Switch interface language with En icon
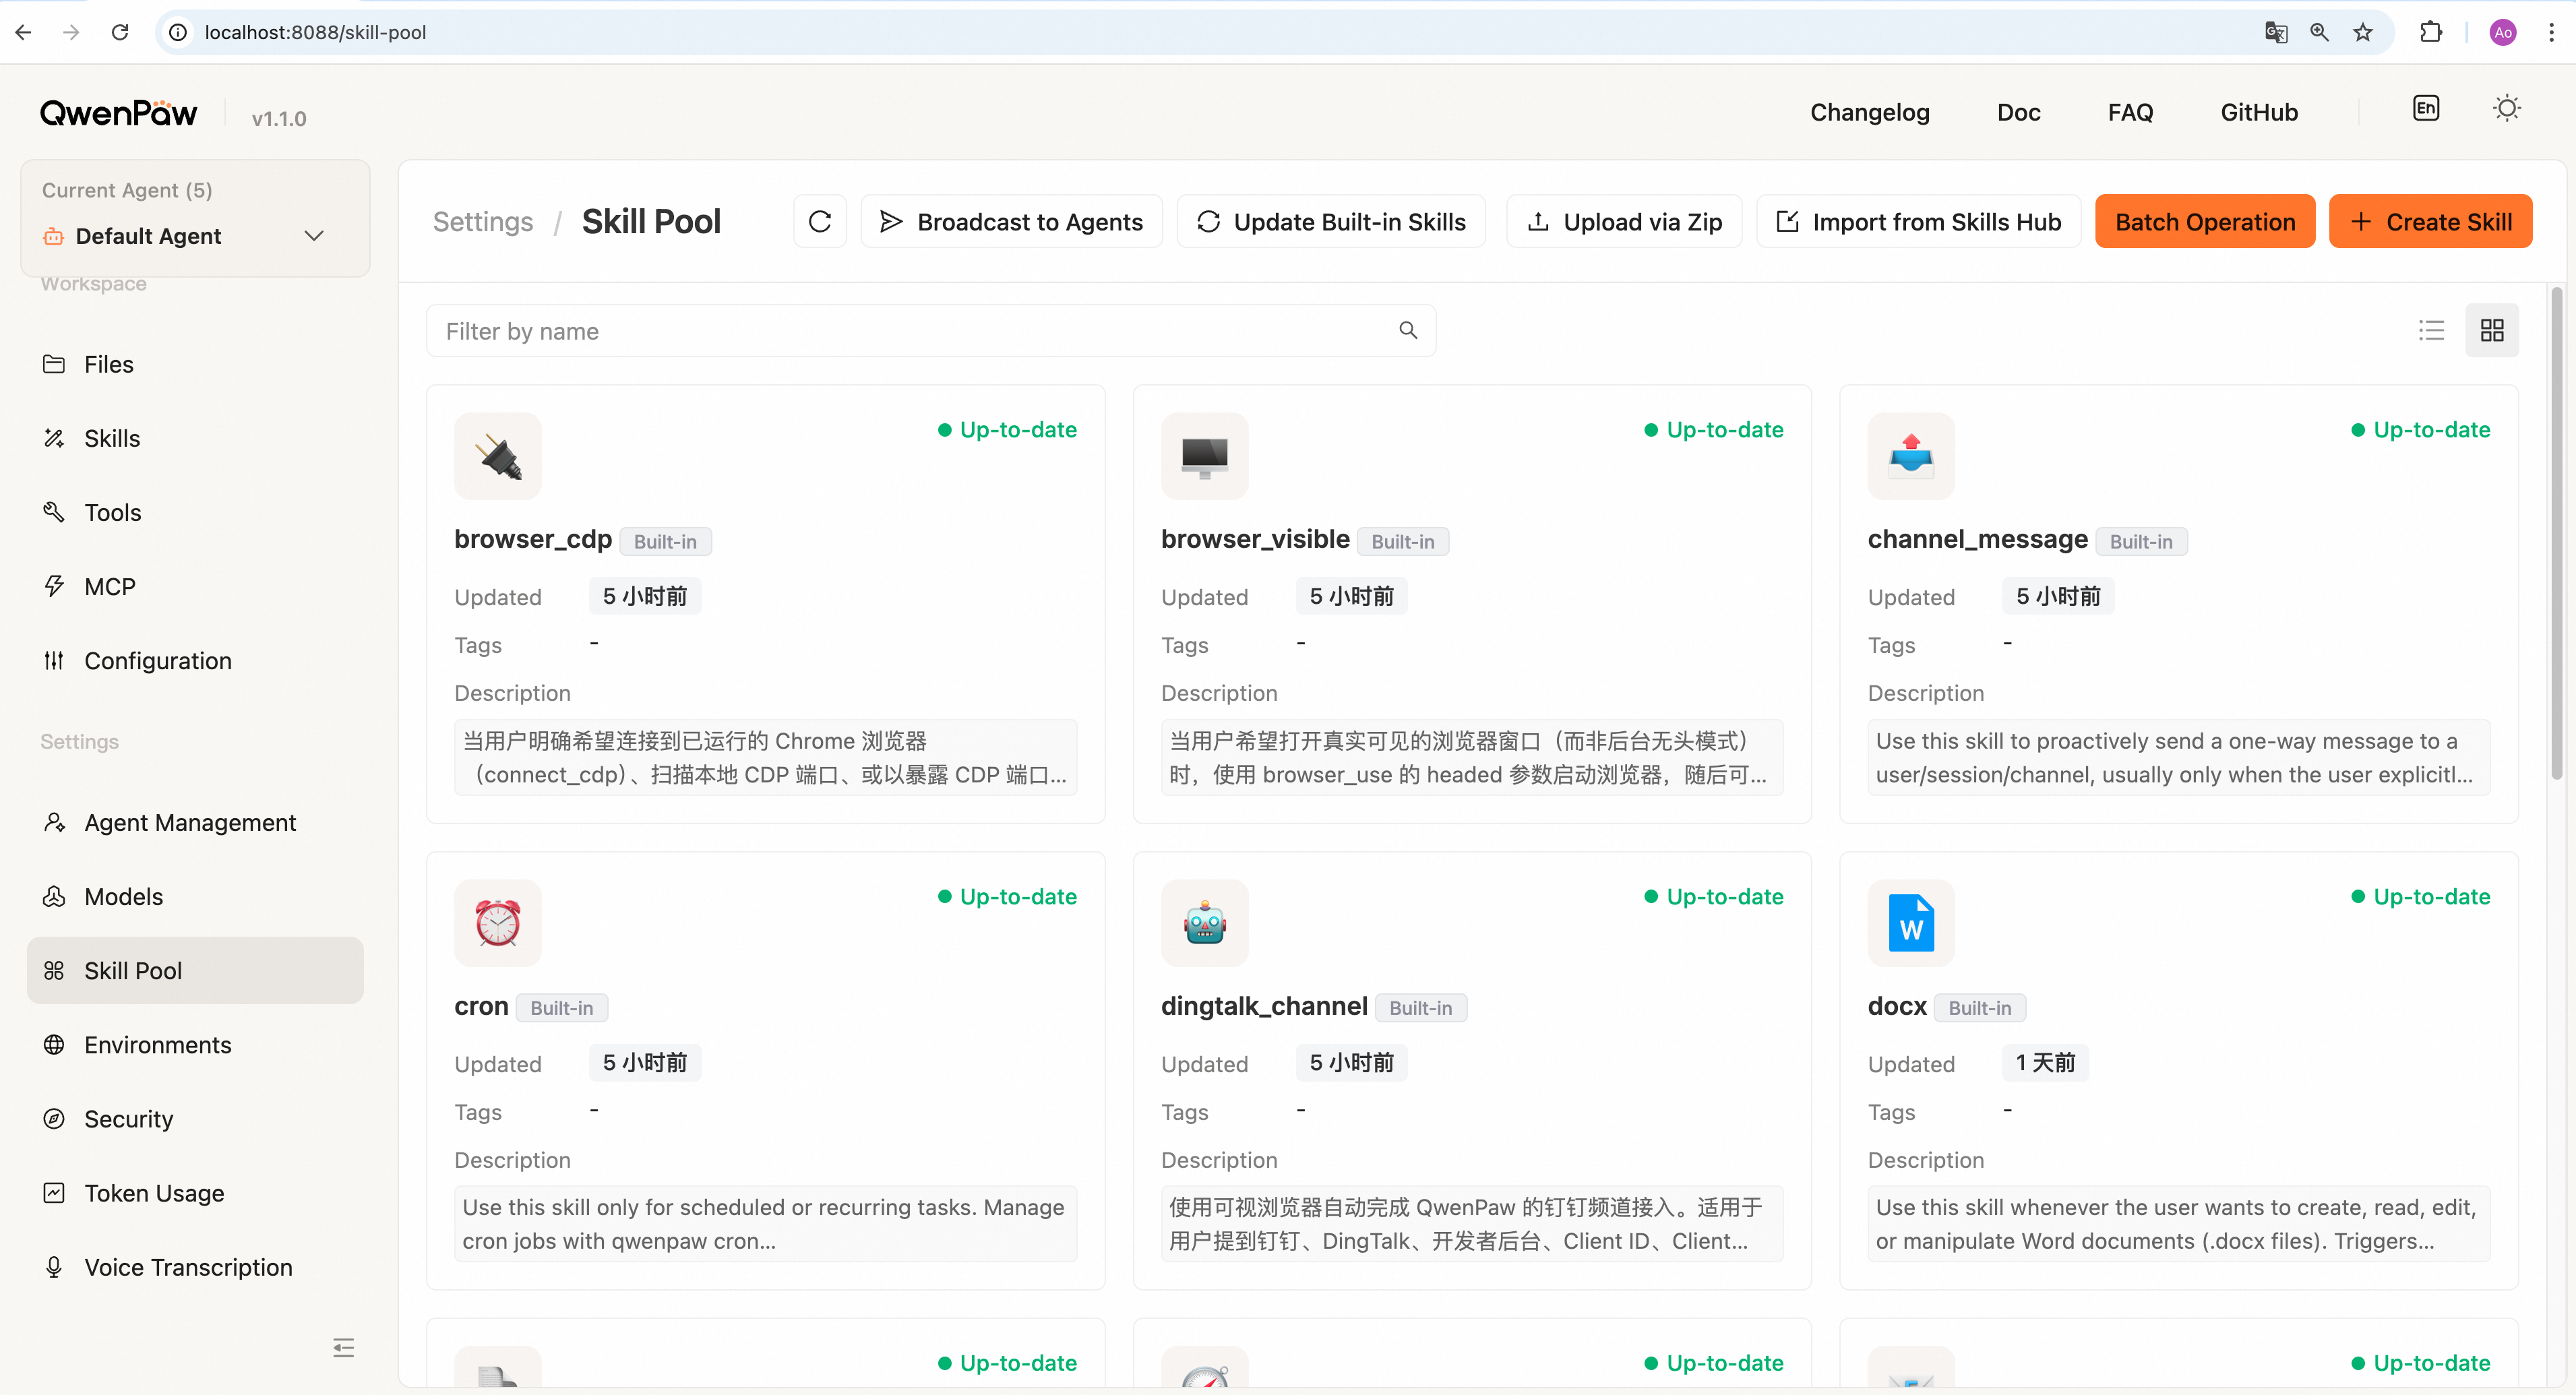 (2426, 108)
